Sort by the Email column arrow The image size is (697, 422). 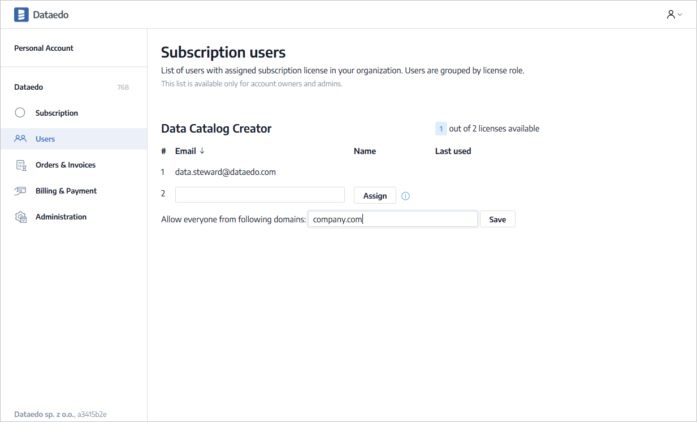click(x=202, y=151)
